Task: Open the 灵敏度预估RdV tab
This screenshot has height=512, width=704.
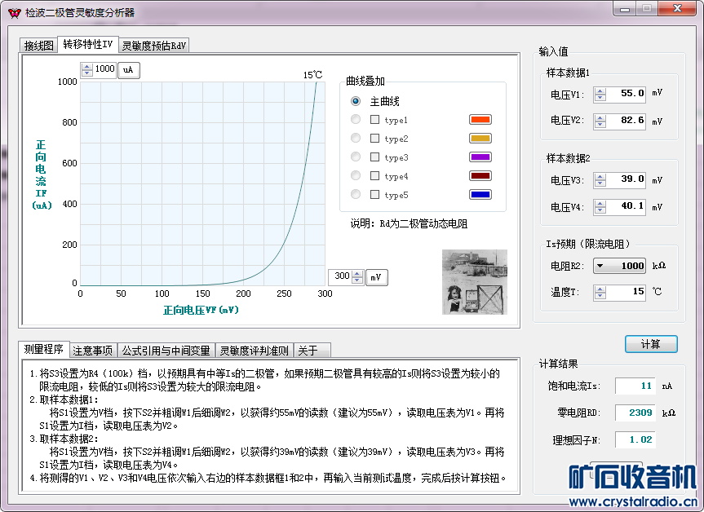Action: [154, 46]
